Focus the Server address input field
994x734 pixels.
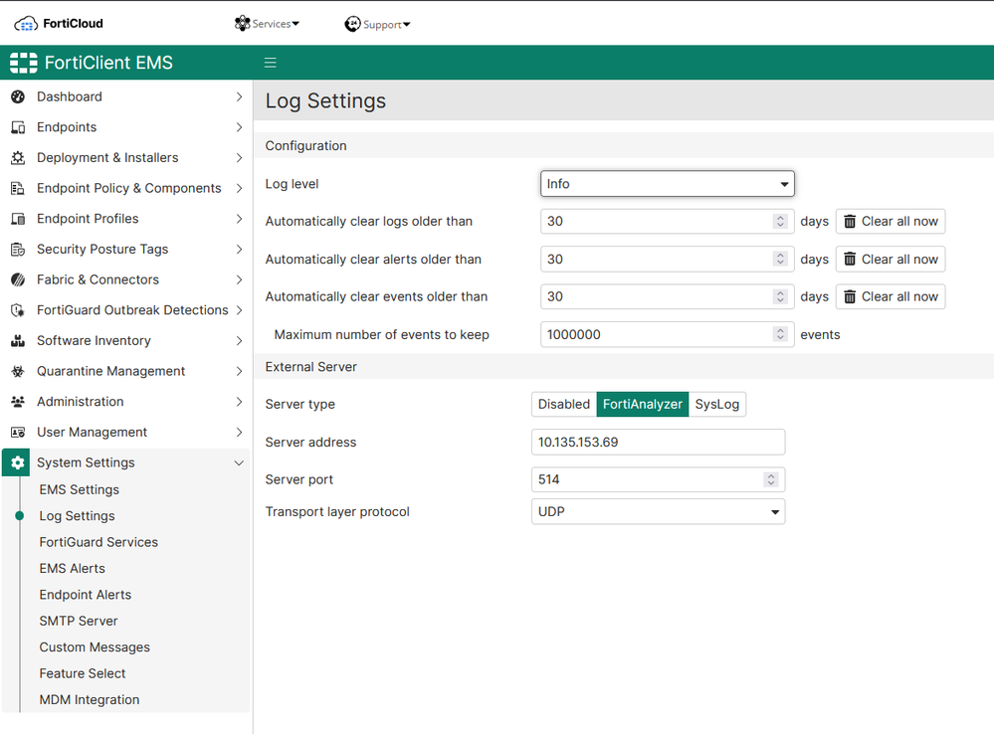pos(658,443)
